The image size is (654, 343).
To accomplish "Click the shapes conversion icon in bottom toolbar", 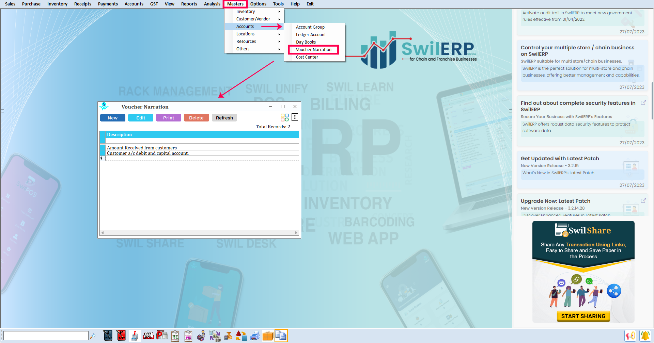I will coord(241,336).
